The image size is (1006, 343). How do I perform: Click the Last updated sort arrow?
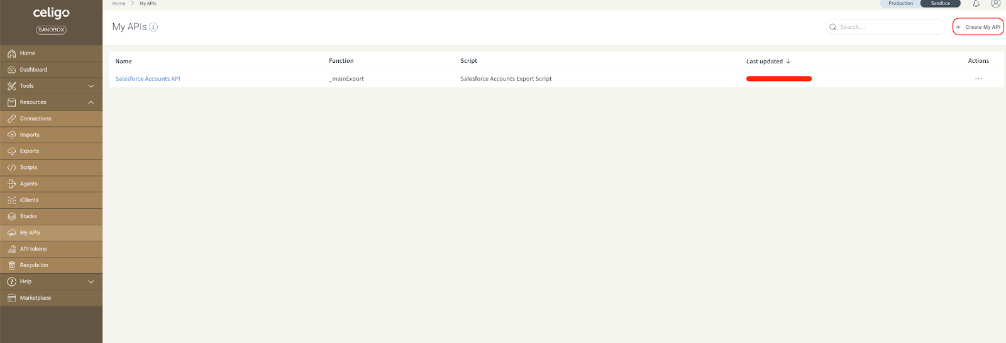[x=788, y=62]
